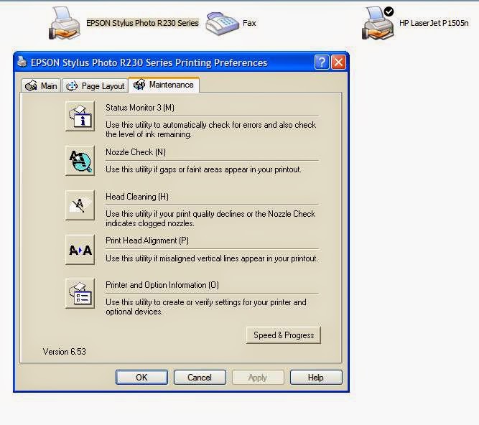Click the dialog title bar text

click(149, 62)
